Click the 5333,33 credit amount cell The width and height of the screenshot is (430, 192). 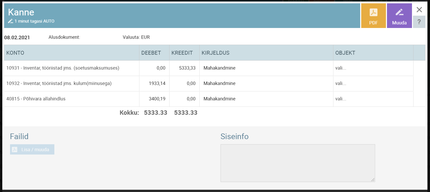[187, 68]
